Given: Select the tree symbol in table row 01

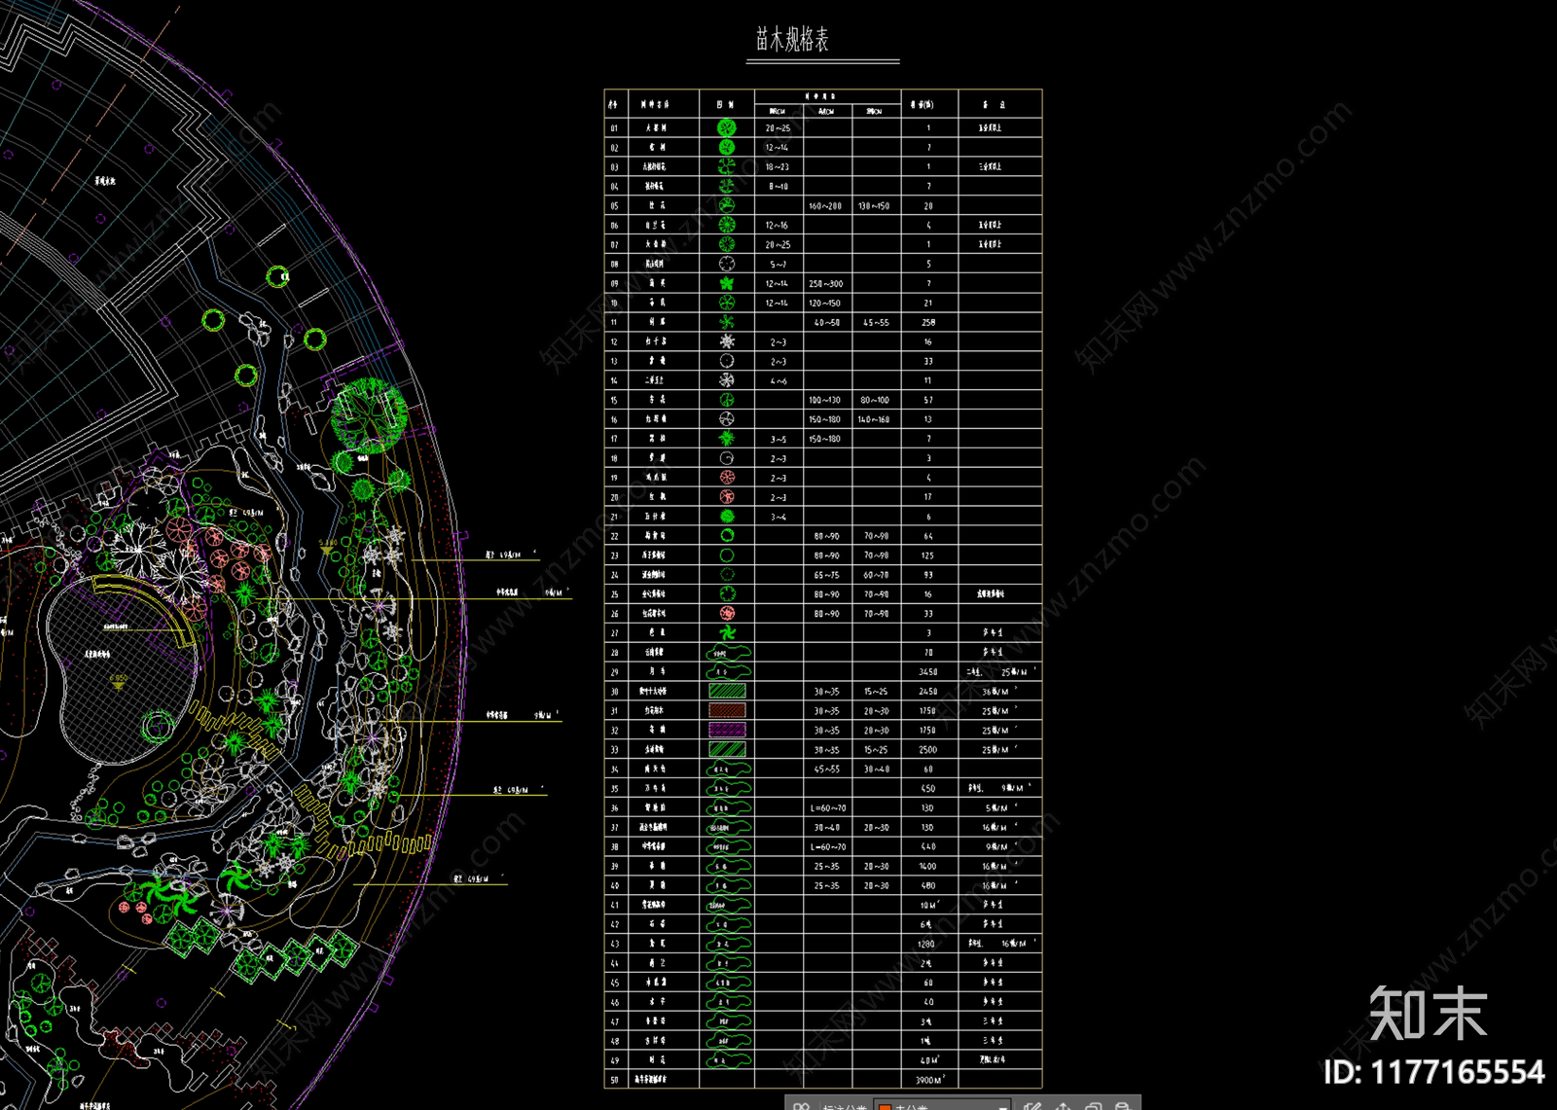Looking at the screenshot, I should (x=727, y=127).
